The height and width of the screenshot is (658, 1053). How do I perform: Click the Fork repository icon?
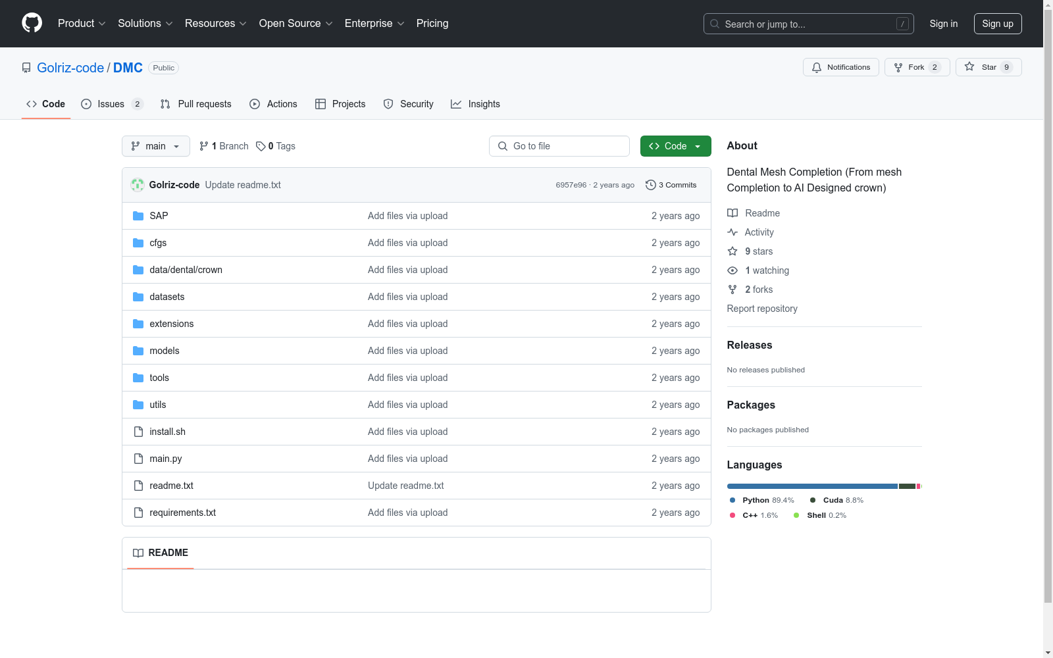(x=898, y=67)
